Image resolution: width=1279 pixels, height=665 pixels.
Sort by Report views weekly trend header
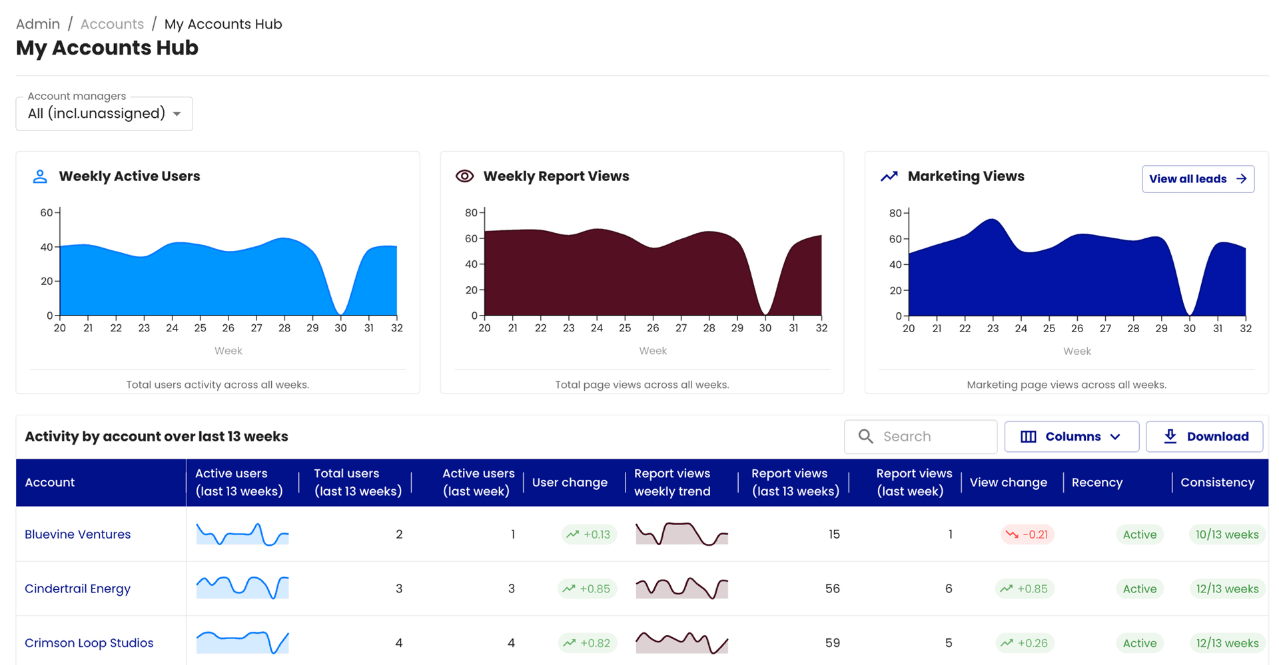pos(672,483)
